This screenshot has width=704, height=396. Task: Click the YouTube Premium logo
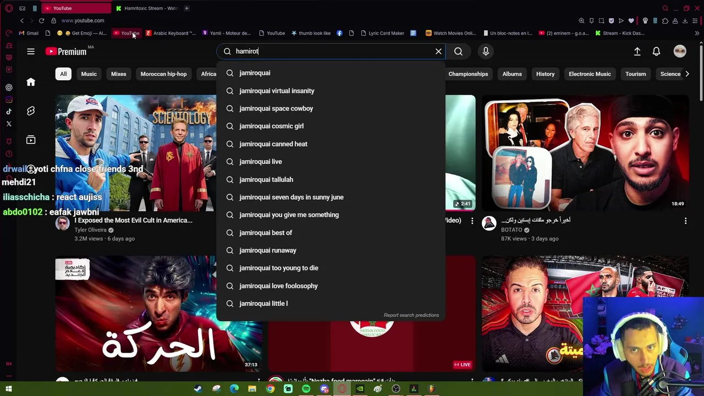66,51
